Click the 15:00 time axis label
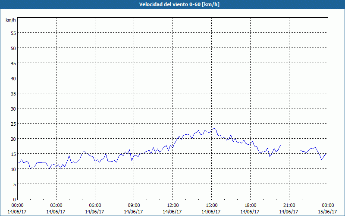Viewport: 345px width, 216px height. point(212,206)
